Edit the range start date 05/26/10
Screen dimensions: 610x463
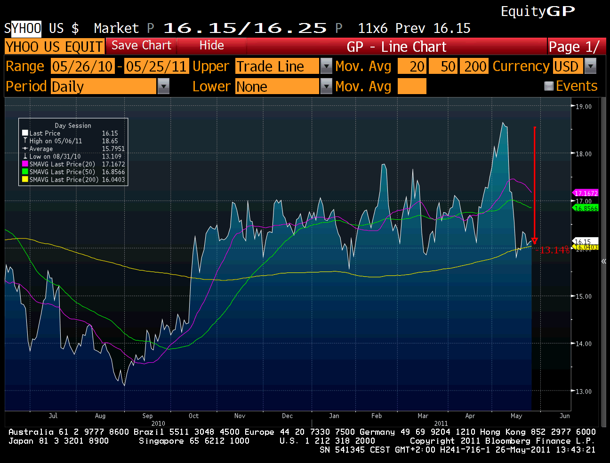[83, 66]
